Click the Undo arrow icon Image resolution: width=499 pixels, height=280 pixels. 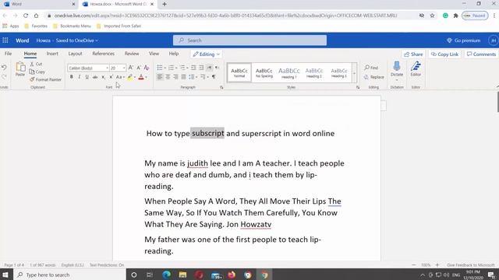tap(4, 68)
